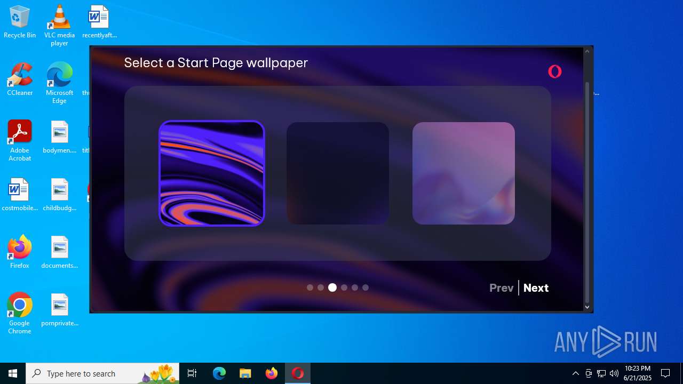Select the Google Chrome desktop shortcut
683x384 pixels.
pos(20,314)
